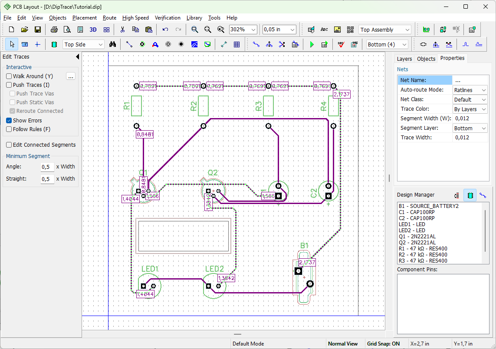Viewport: 496px width, 349px height.
Task: Enable the Walk Around (Y) checkbox
Action: 9,76
